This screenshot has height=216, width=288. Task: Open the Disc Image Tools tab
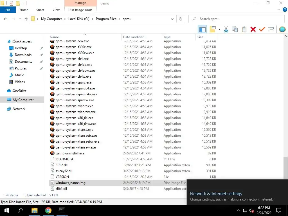pos(80,10)
